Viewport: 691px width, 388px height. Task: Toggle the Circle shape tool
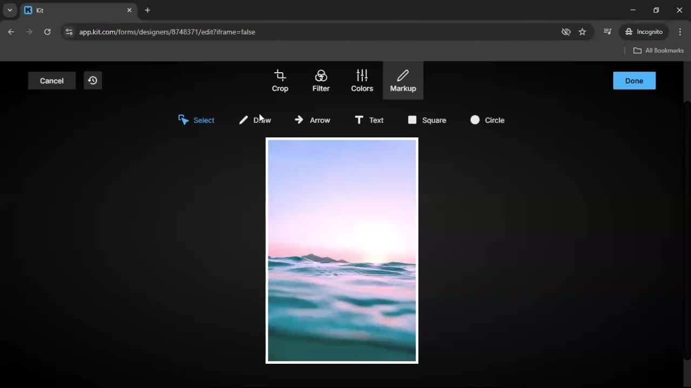487,120
